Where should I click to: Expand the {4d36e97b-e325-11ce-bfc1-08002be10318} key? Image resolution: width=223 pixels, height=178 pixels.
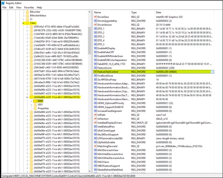click(27, 171)
